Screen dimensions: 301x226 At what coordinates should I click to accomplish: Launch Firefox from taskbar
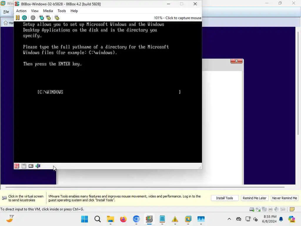click(123, 219)
